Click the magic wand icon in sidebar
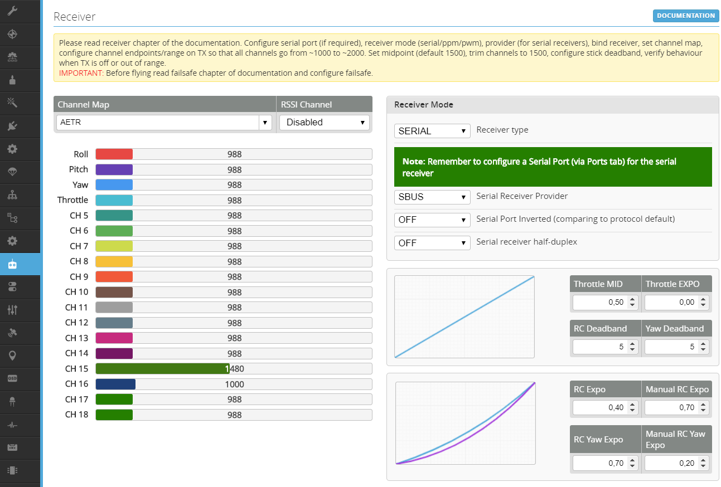The width and height of the screenshot is (721, 487). [x=12, y=103]
